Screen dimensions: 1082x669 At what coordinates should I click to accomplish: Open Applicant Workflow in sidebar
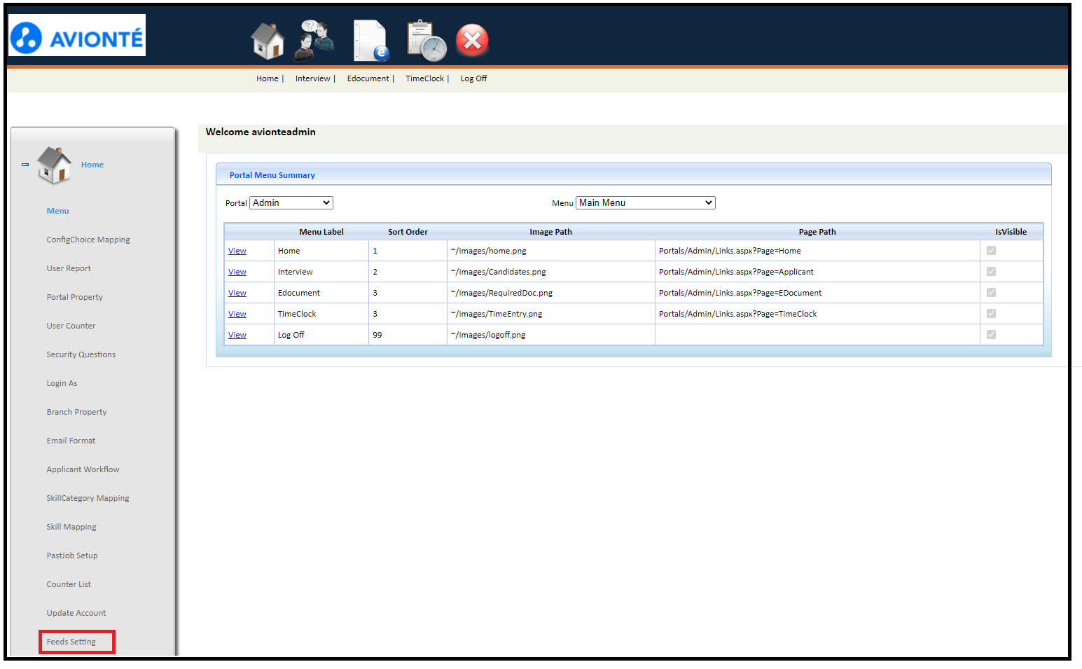point(83,469)
